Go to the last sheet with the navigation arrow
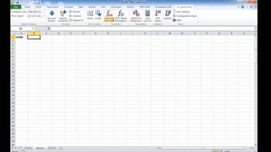 coord(21,148)
